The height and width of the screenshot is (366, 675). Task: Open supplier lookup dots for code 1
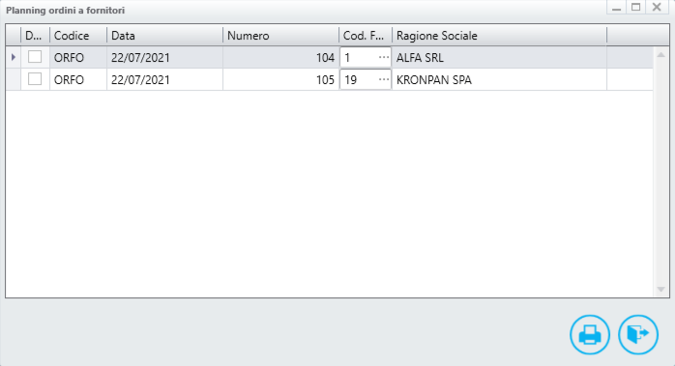(384, 57)
